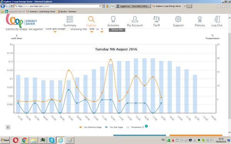Open the recent pages dropdown arrow
Viewport: 231px width, 144px height.
tap(12, 6)
